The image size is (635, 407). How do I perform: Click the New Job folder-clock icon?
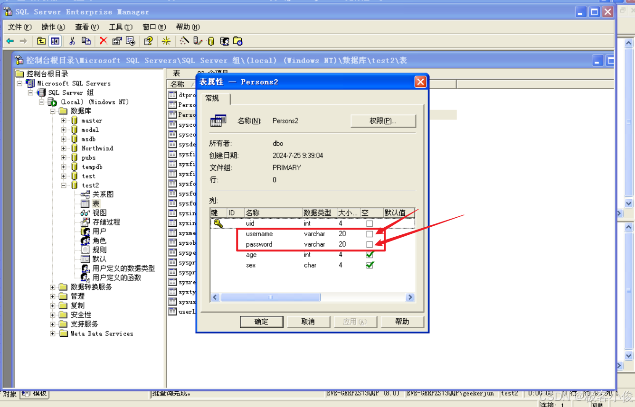tap(238, 41)
